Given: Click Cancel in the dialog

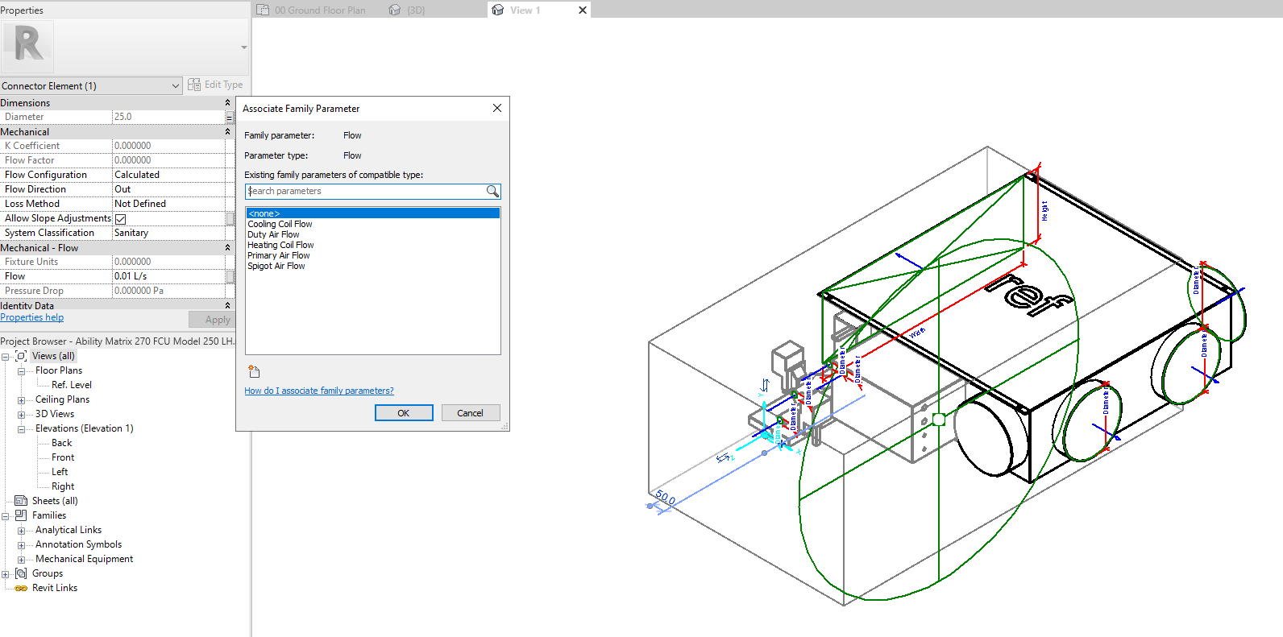Looking at the screenshot, I should (470, 413).
